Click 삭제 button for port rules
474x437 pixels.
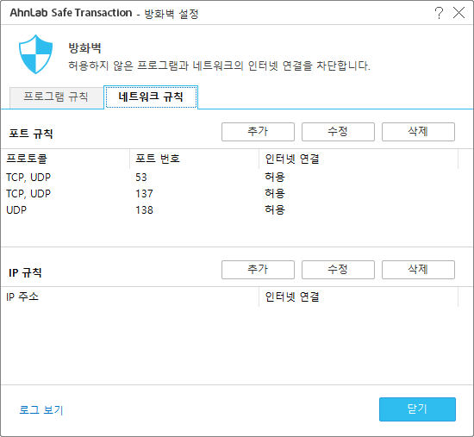click(418, 132)
